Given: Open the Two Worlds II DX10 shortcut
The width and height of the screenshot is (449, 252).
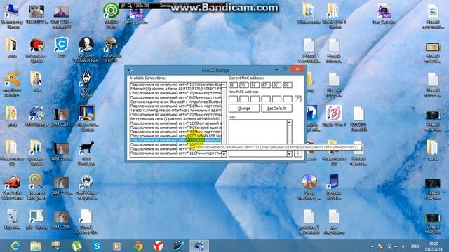Looking at the screenshot, I should coord(111,50).
